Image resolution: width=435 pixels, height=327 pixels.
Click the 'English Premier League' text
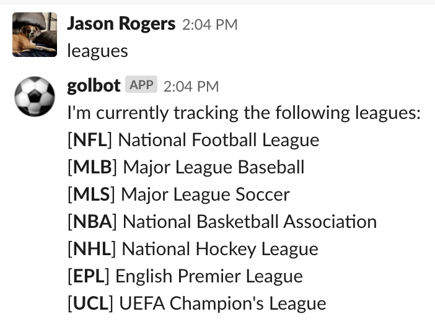(x=209, y=276)
